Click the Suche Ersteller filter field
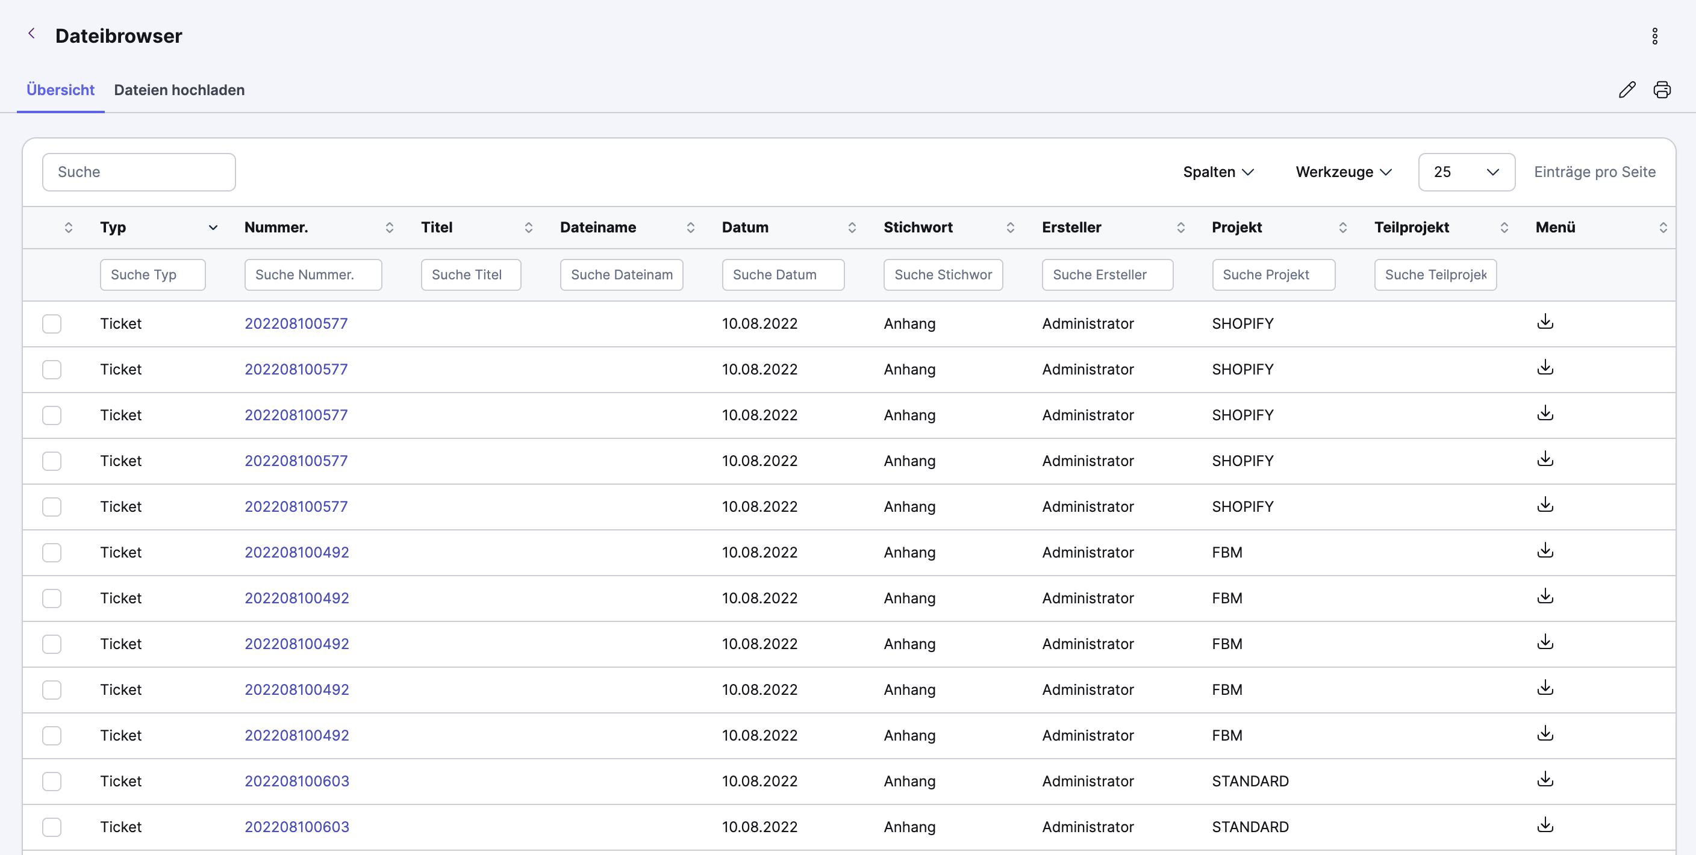 click(x=1108, y=275)
